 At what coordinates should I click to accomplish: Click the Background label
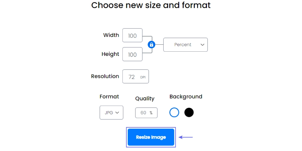[186, 97]
